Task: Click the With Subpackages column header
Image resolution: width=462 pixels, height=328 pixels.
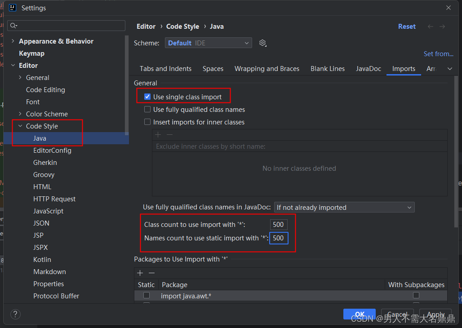Action: [x=416, y=285]
